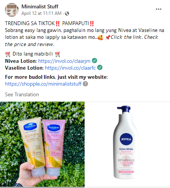Click the public globe audience icon

pos(67,13)
